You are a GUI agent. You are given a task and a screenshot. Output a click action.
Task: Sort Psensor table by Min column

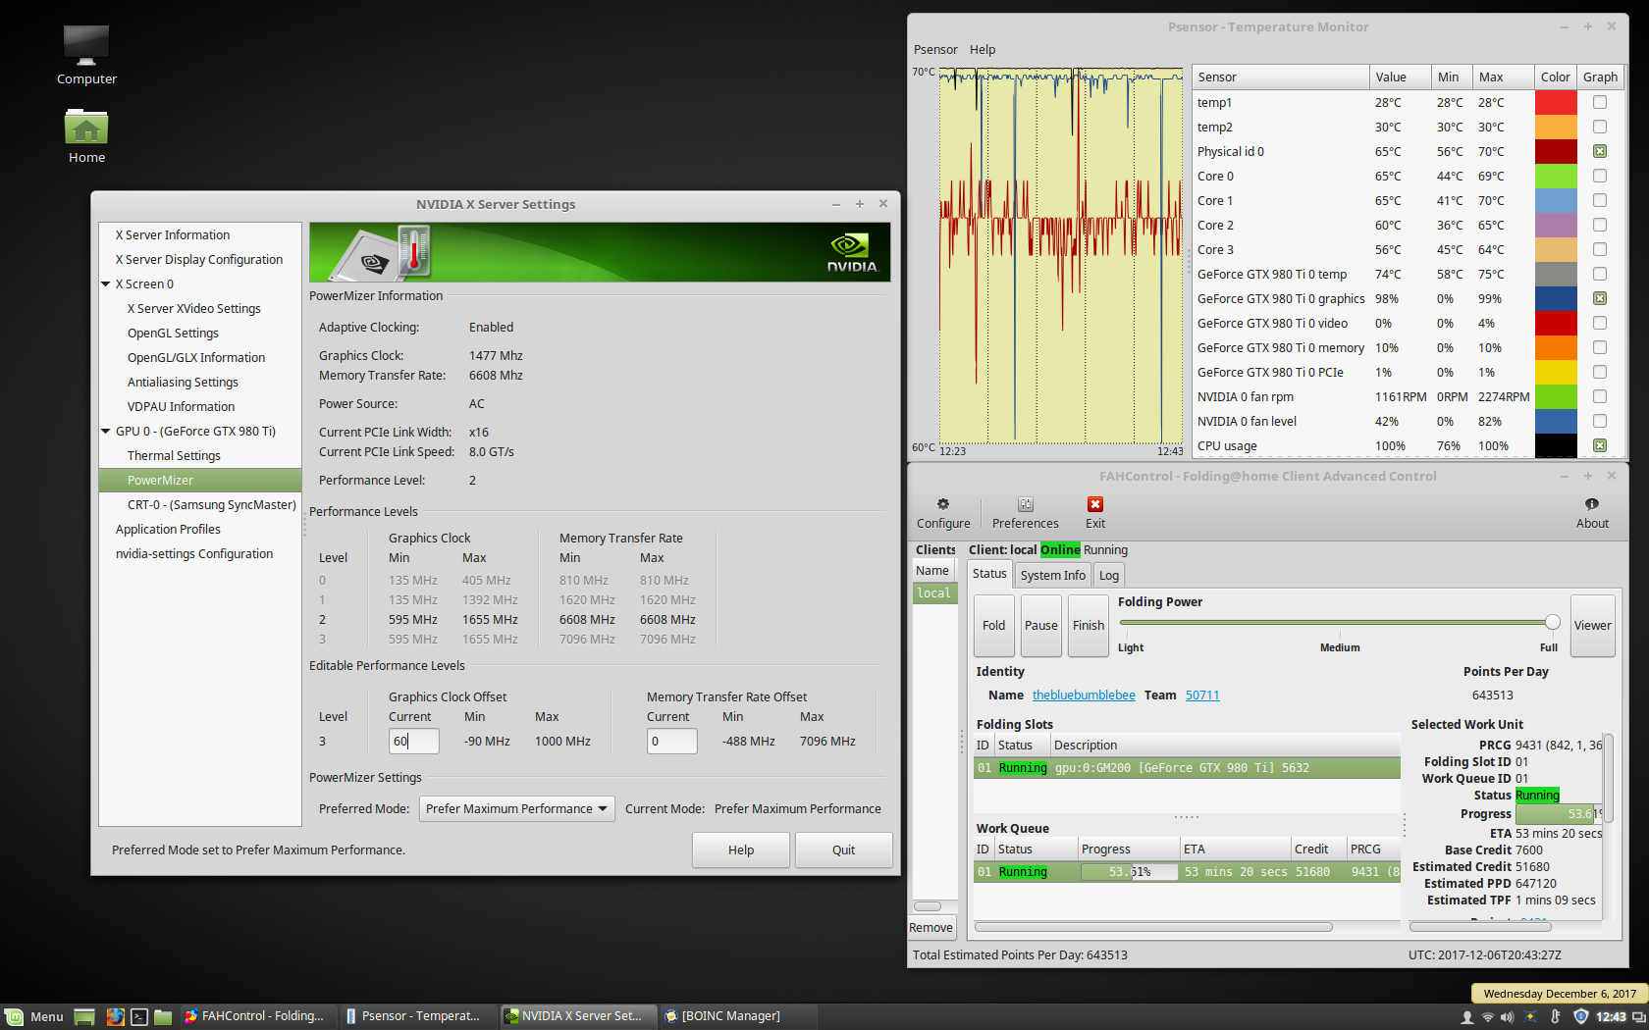pyautogui.click(x=1451, y=77)
